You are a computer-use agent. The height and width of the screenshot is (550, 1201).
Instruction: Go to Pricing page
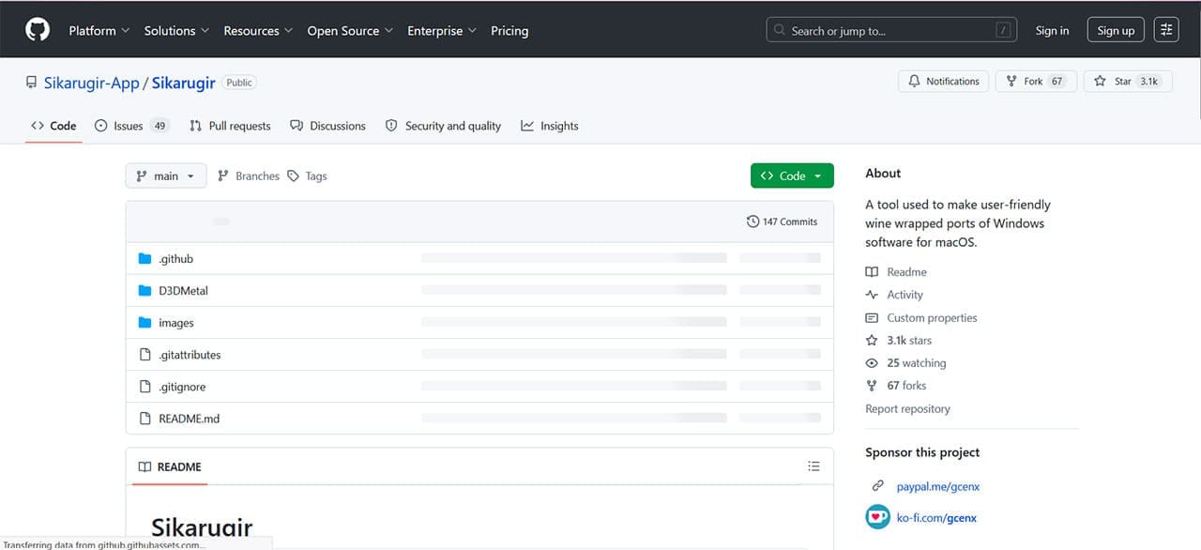click(x=509, y=30)
